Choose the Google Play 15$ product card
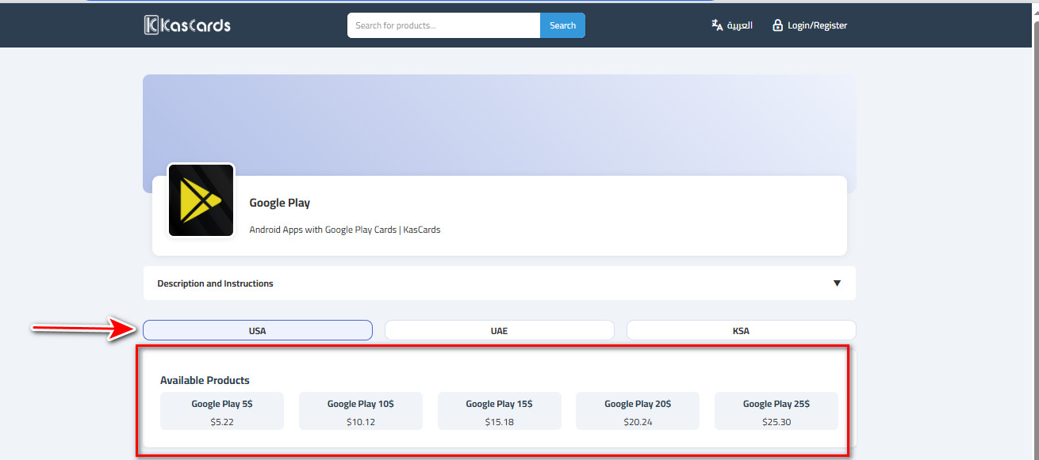 pos(500,411)
